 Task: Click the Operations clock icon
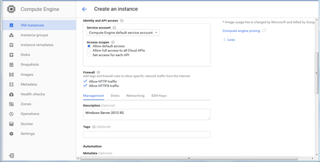coord(11,114)
